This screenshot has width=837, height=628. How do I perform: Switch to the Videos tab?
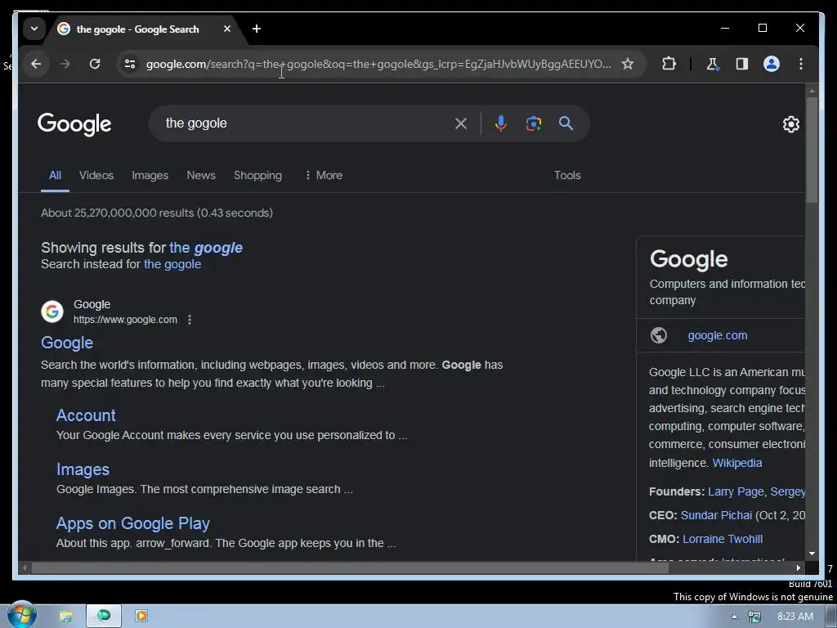(x=96, y=175)
